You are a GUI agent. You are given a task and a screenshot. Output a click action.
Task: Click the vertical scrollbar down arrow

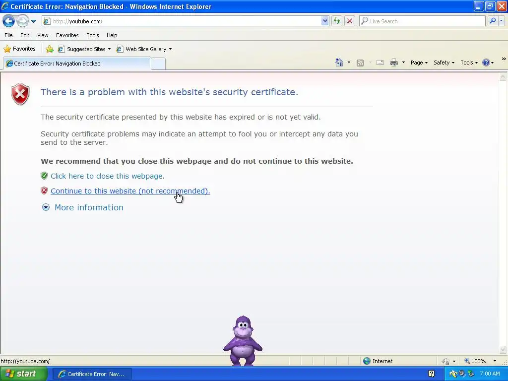[503, 349]
